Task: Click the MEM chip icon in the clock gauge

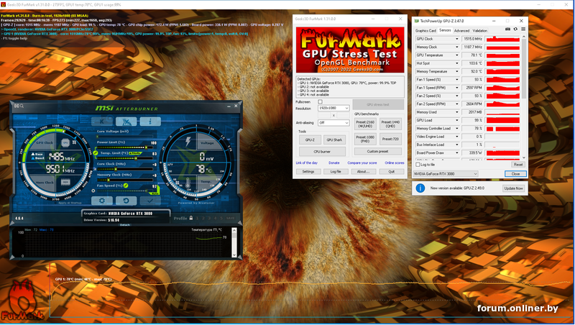Action: coord(65,182)
